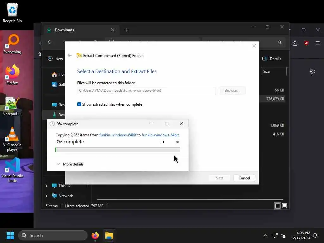Viewport: 324px width, 243px height.
Task: Click the copy progress bar
Action: tap(118, 150)
